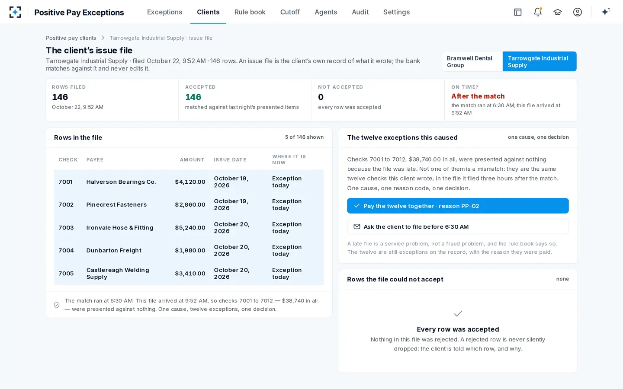Click the none label in Rows the file could not accept

tap(562, 279)
